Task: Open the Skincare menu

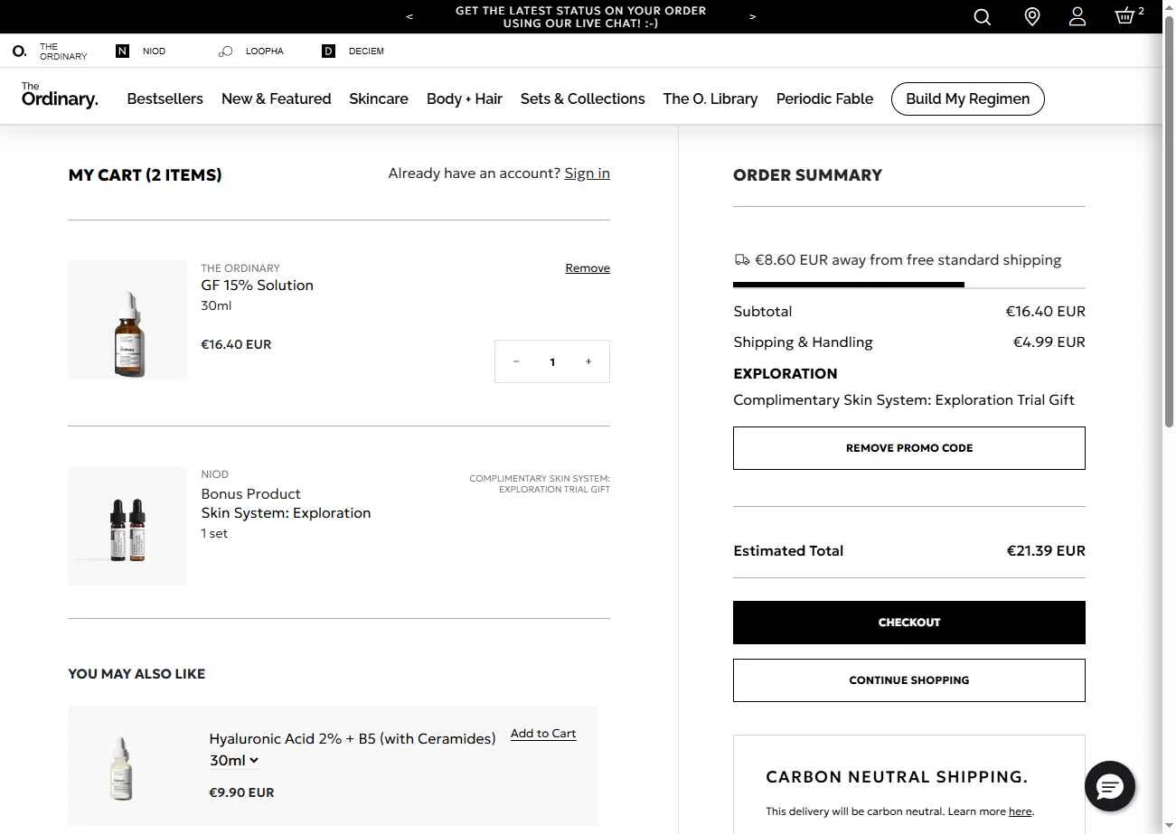Action: [379, 98]
